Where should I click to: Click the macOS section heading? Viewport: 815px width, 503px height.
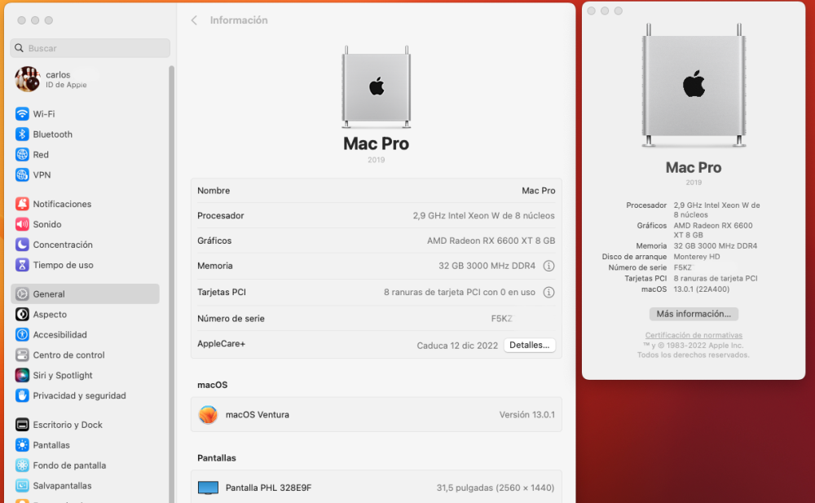pyautogui.click(x=212, y=385)
